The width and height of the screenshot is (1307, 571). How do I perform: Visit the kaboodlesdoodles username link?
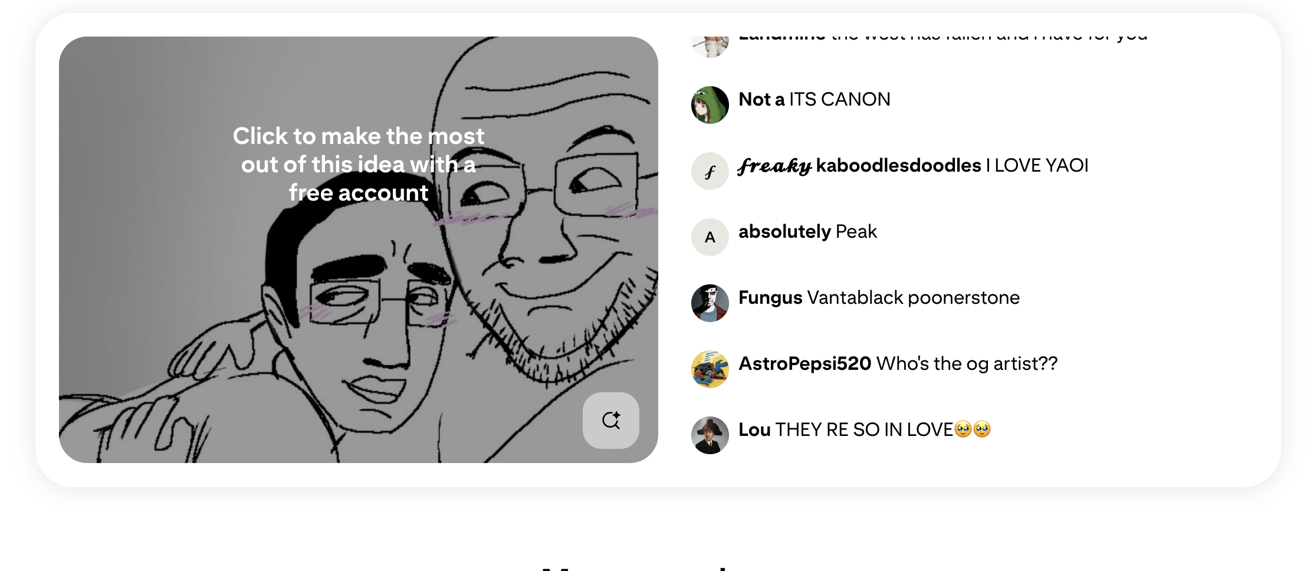[859, 165]
